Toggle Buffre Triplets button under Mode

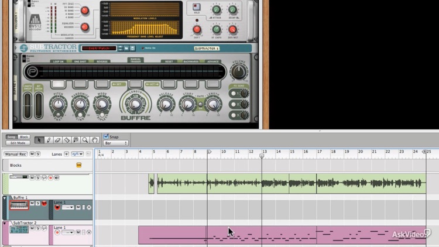pos(102,115)
